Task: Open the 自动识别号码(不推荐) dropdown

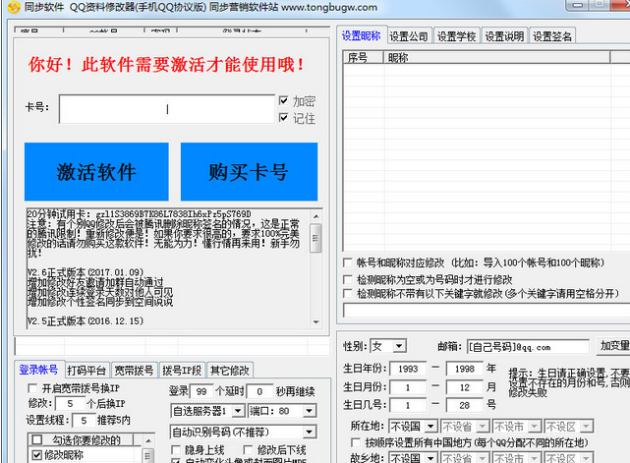Action: click(309, 433)
